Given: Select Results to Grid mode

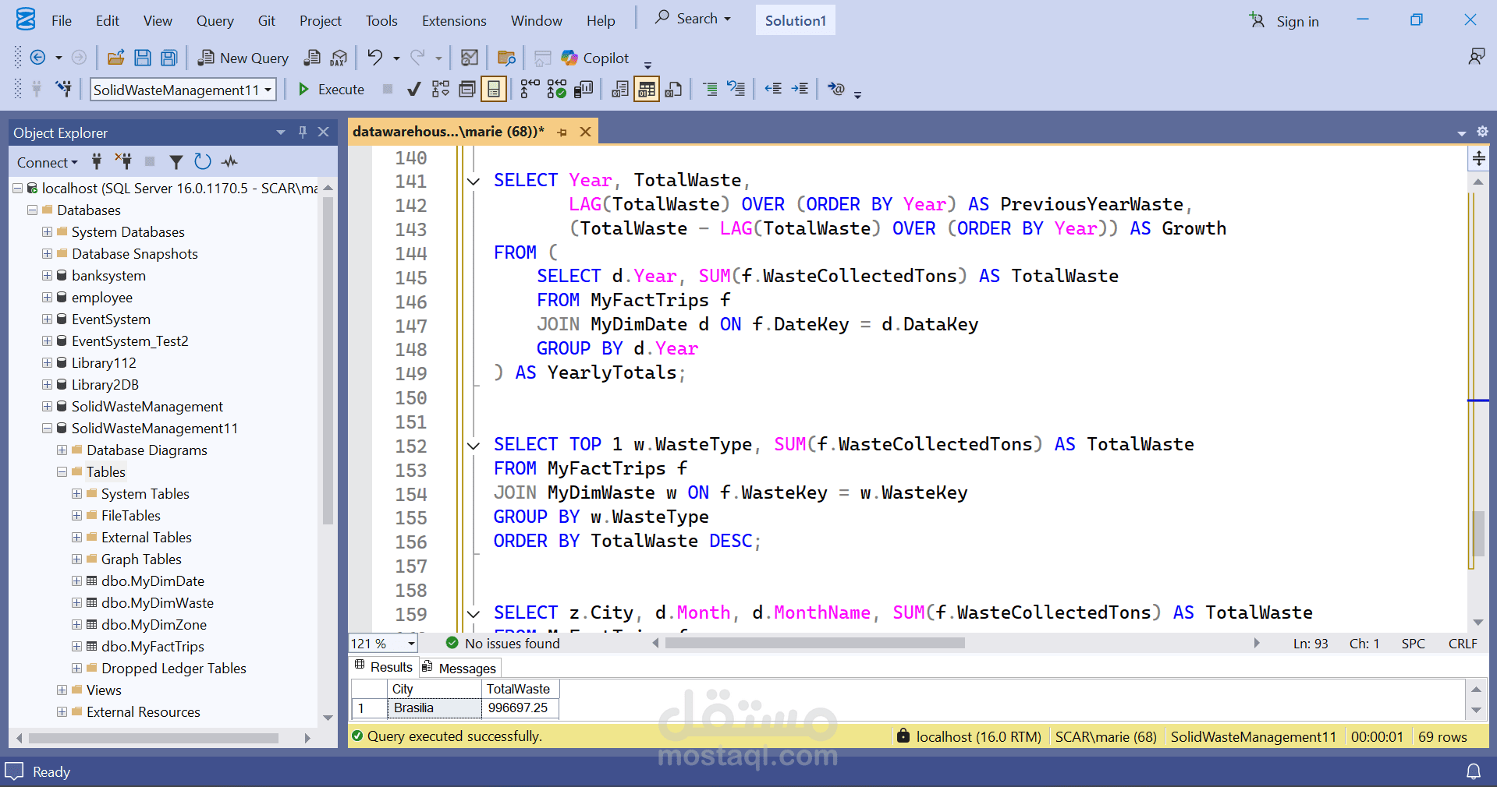Looking at the screenshot, I should 647,89.
